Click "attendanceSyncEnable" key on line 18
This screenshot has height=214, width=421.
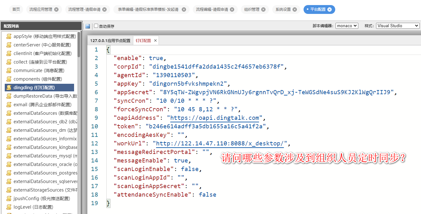153,195
